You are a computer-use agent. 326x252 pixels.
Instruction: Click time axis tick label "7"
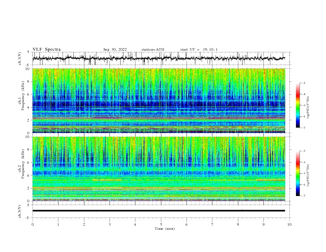pos(212,224)
